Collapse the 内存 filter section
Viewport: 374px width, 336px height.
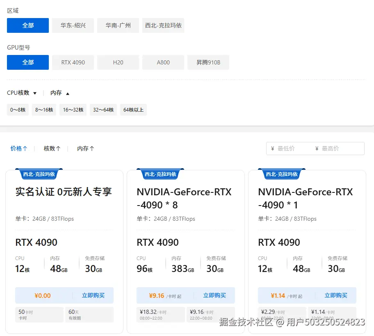[59, 93]
